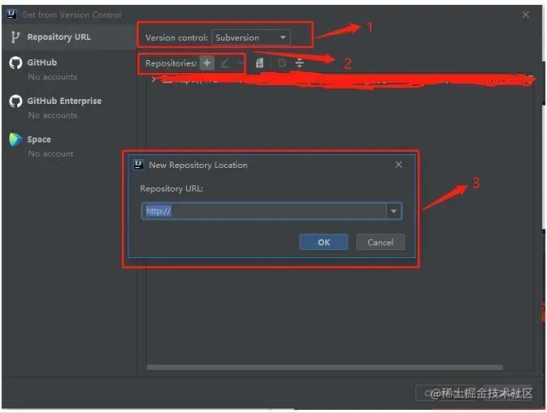Cancel the New Repository Location dialog

380,243
